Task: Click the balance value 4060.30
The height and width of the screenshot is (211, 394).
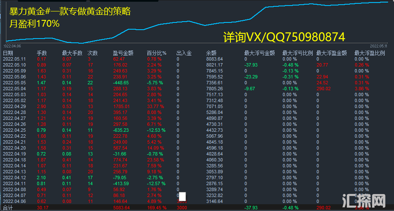Action: 214,160
